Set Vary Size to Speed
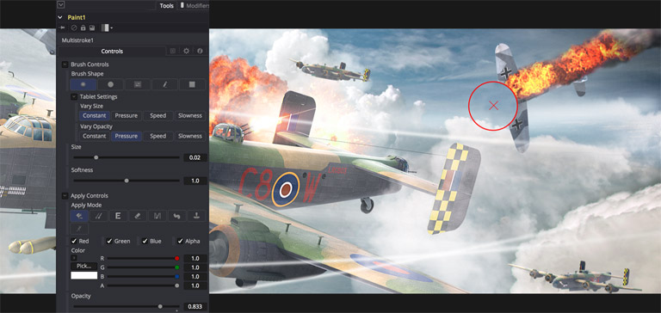The image size is (661, 313). pyautogui.click(x=158, y=116)
